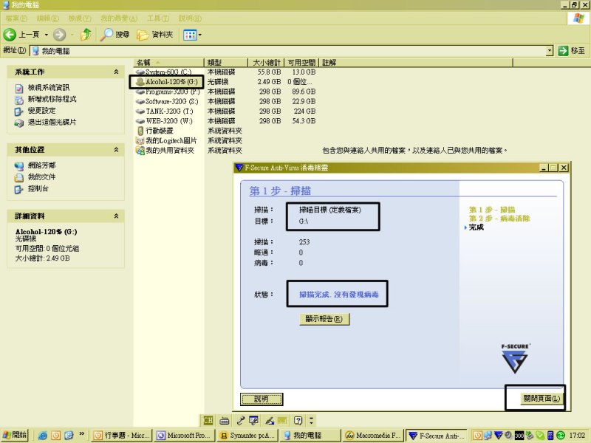Screen dimensions: 591x443
Task: Sort by the 可用空間 column header
Action: pos(301,63)
